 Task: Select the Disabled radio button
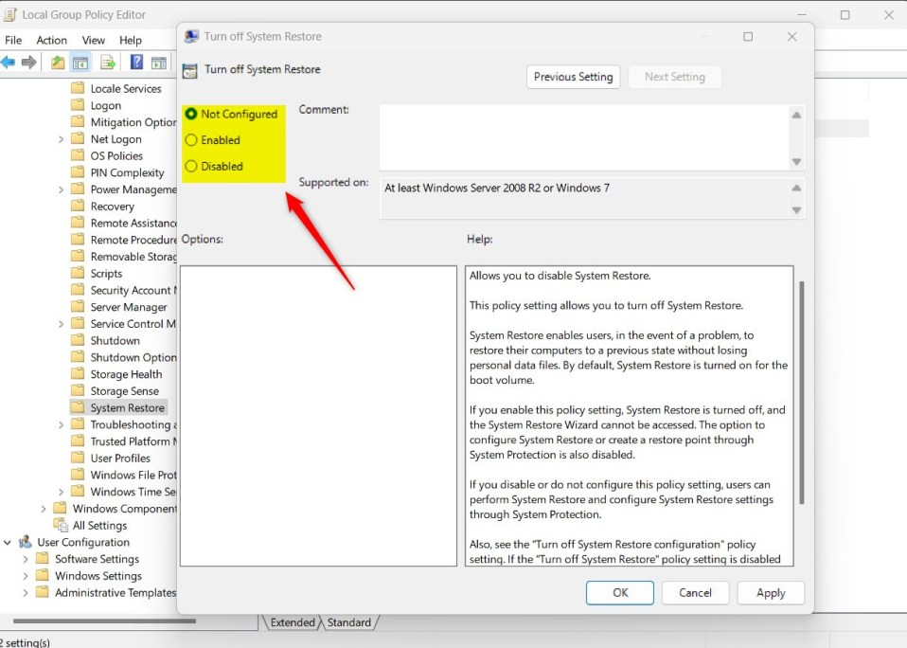pyautogui.click(x=191, y=166)
